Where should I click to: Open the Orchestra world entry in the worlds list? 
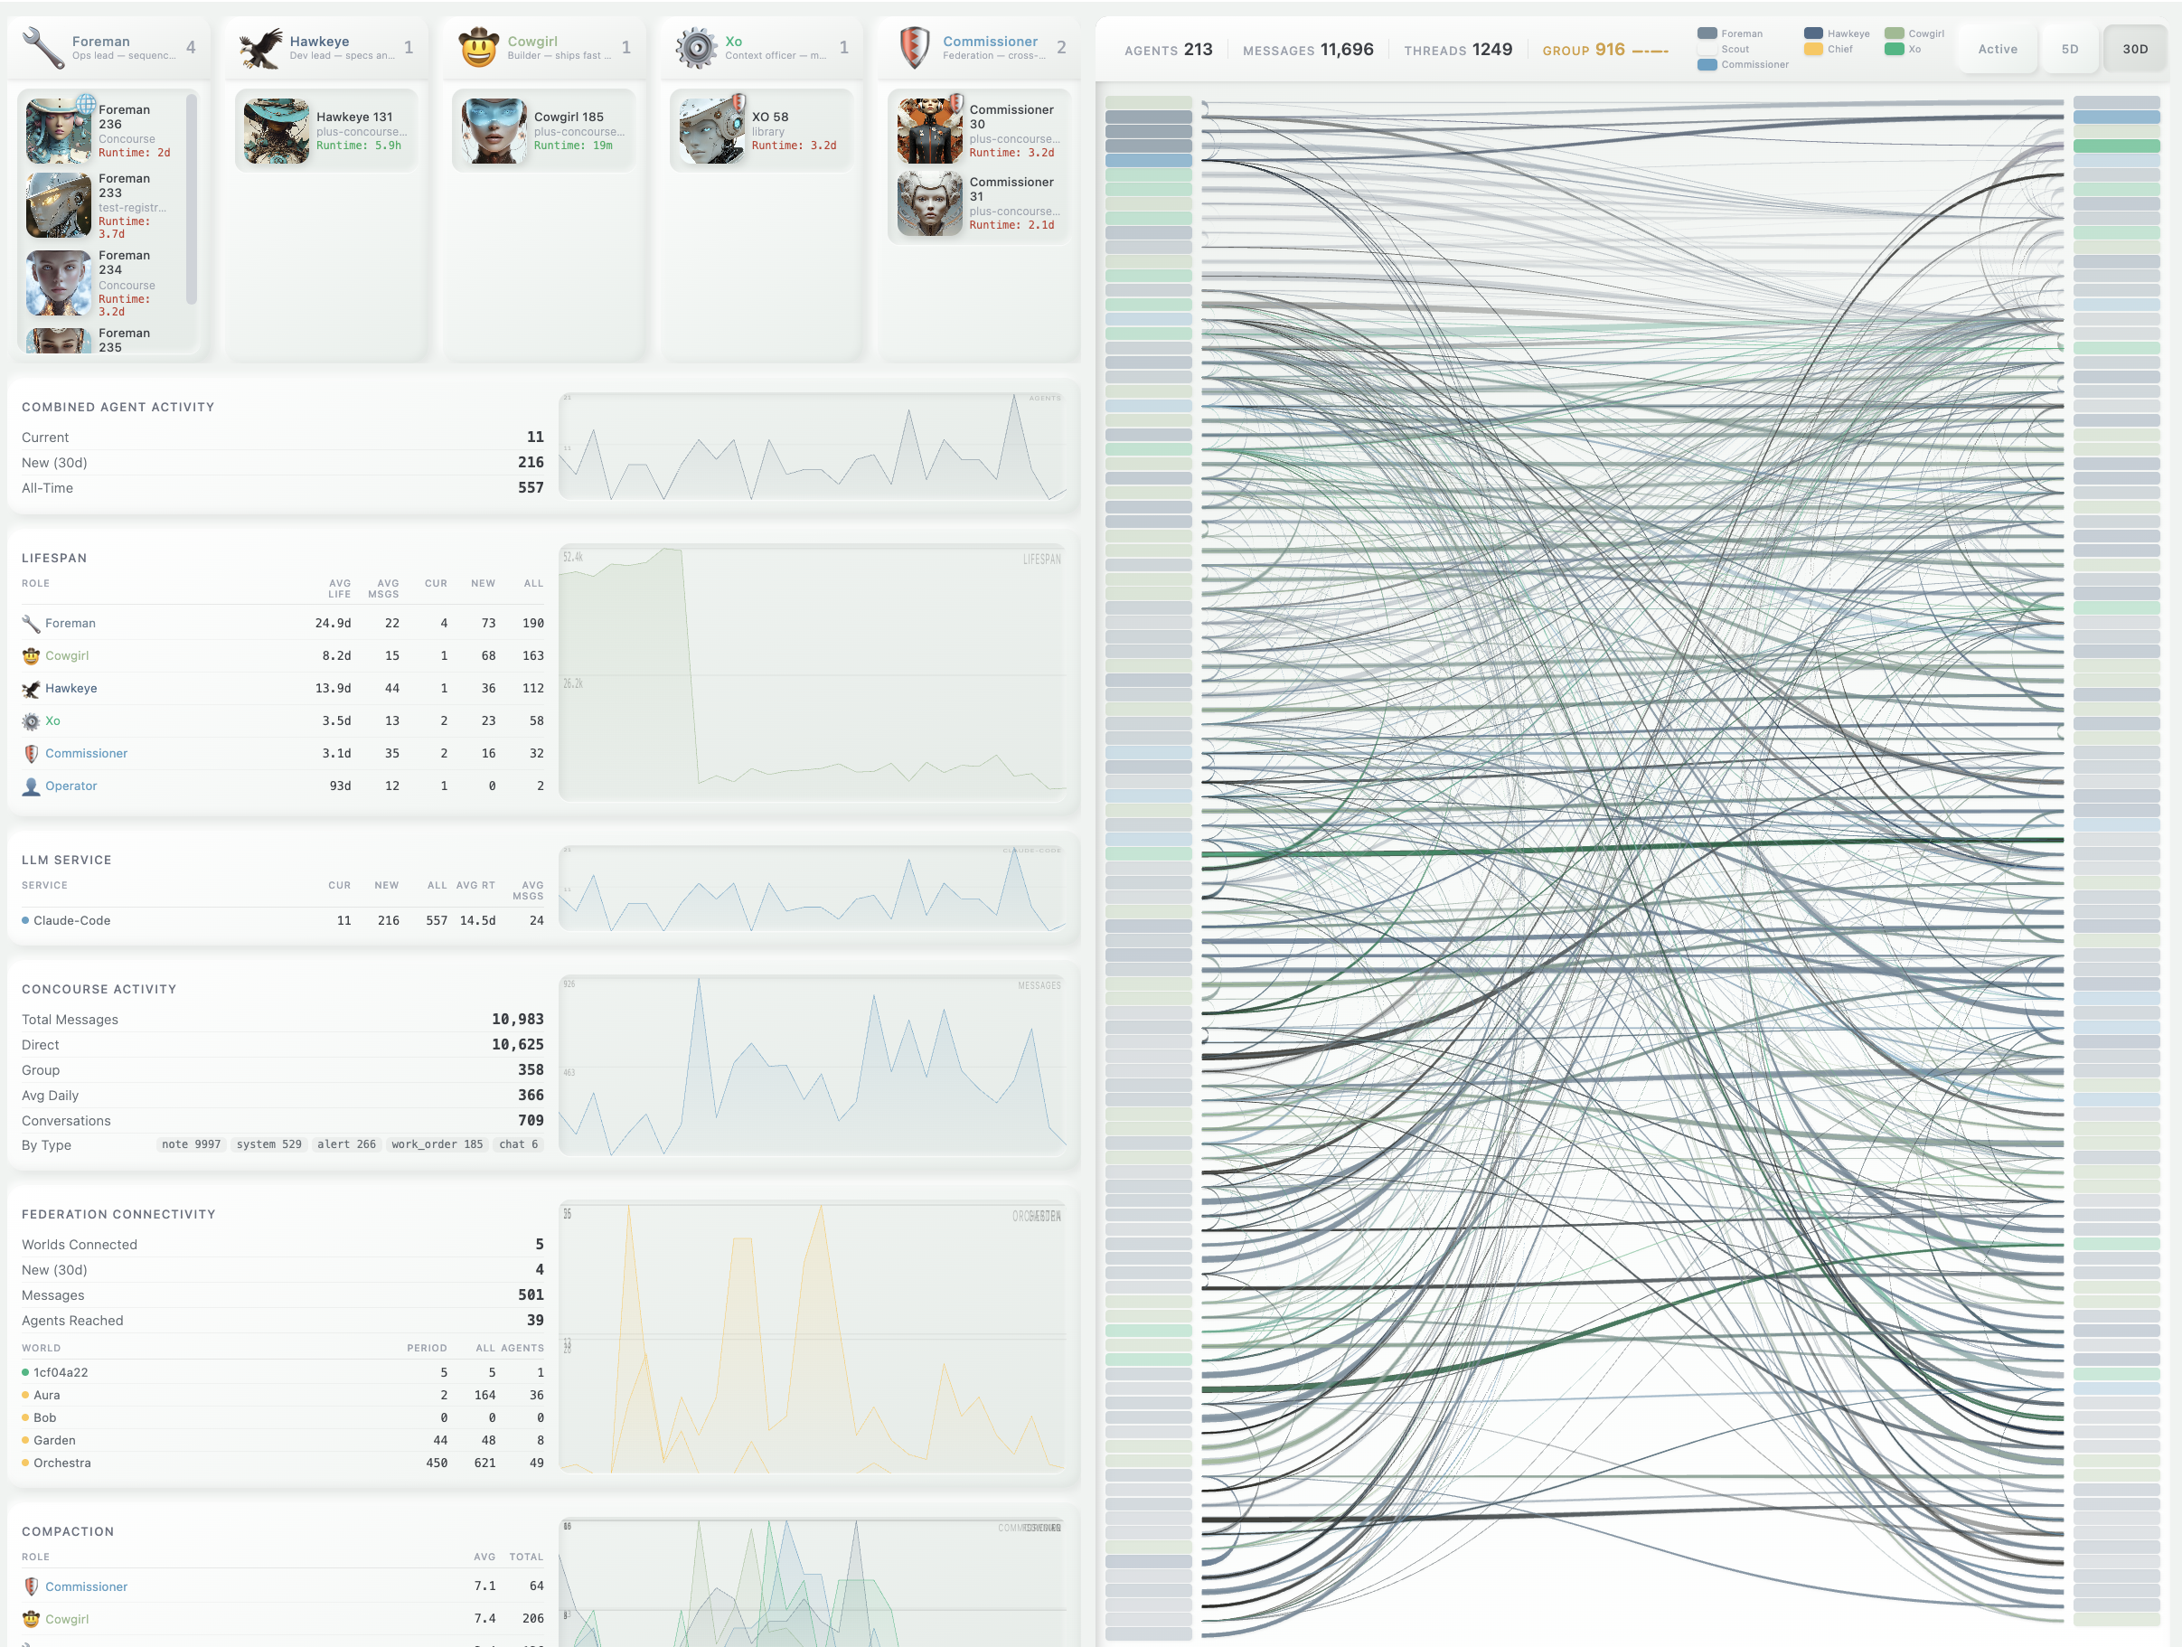coord(61,1463)
